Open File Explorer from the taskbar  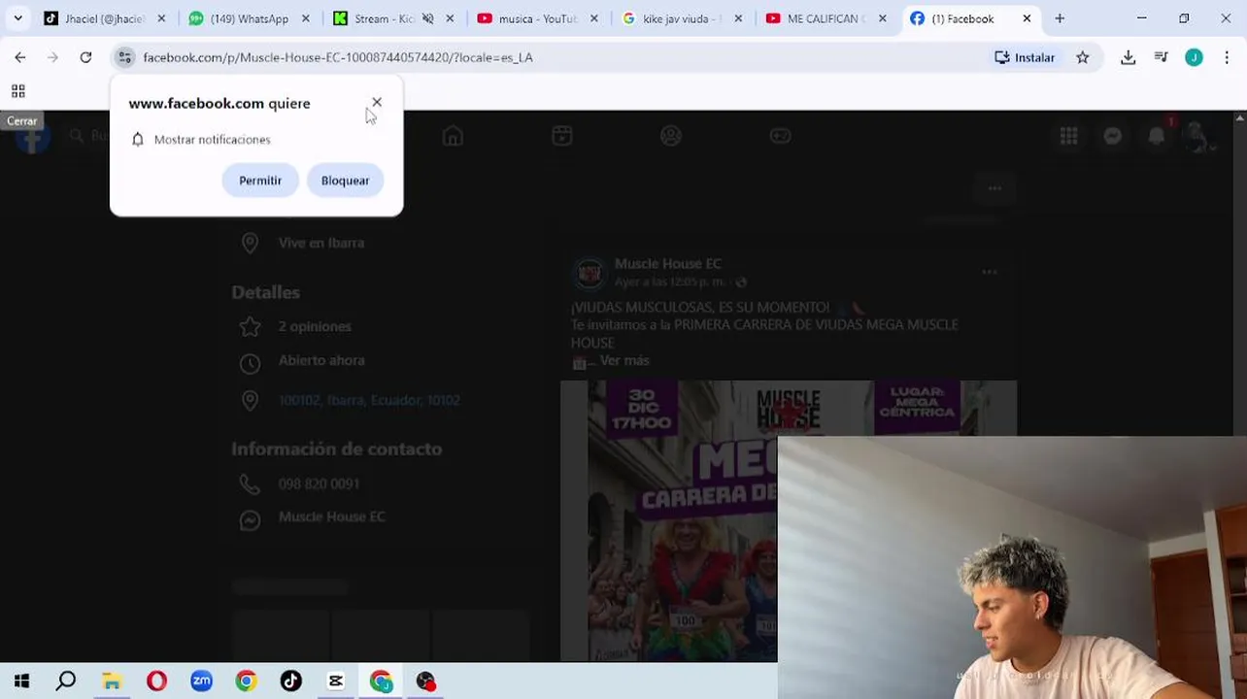(112, 682)
